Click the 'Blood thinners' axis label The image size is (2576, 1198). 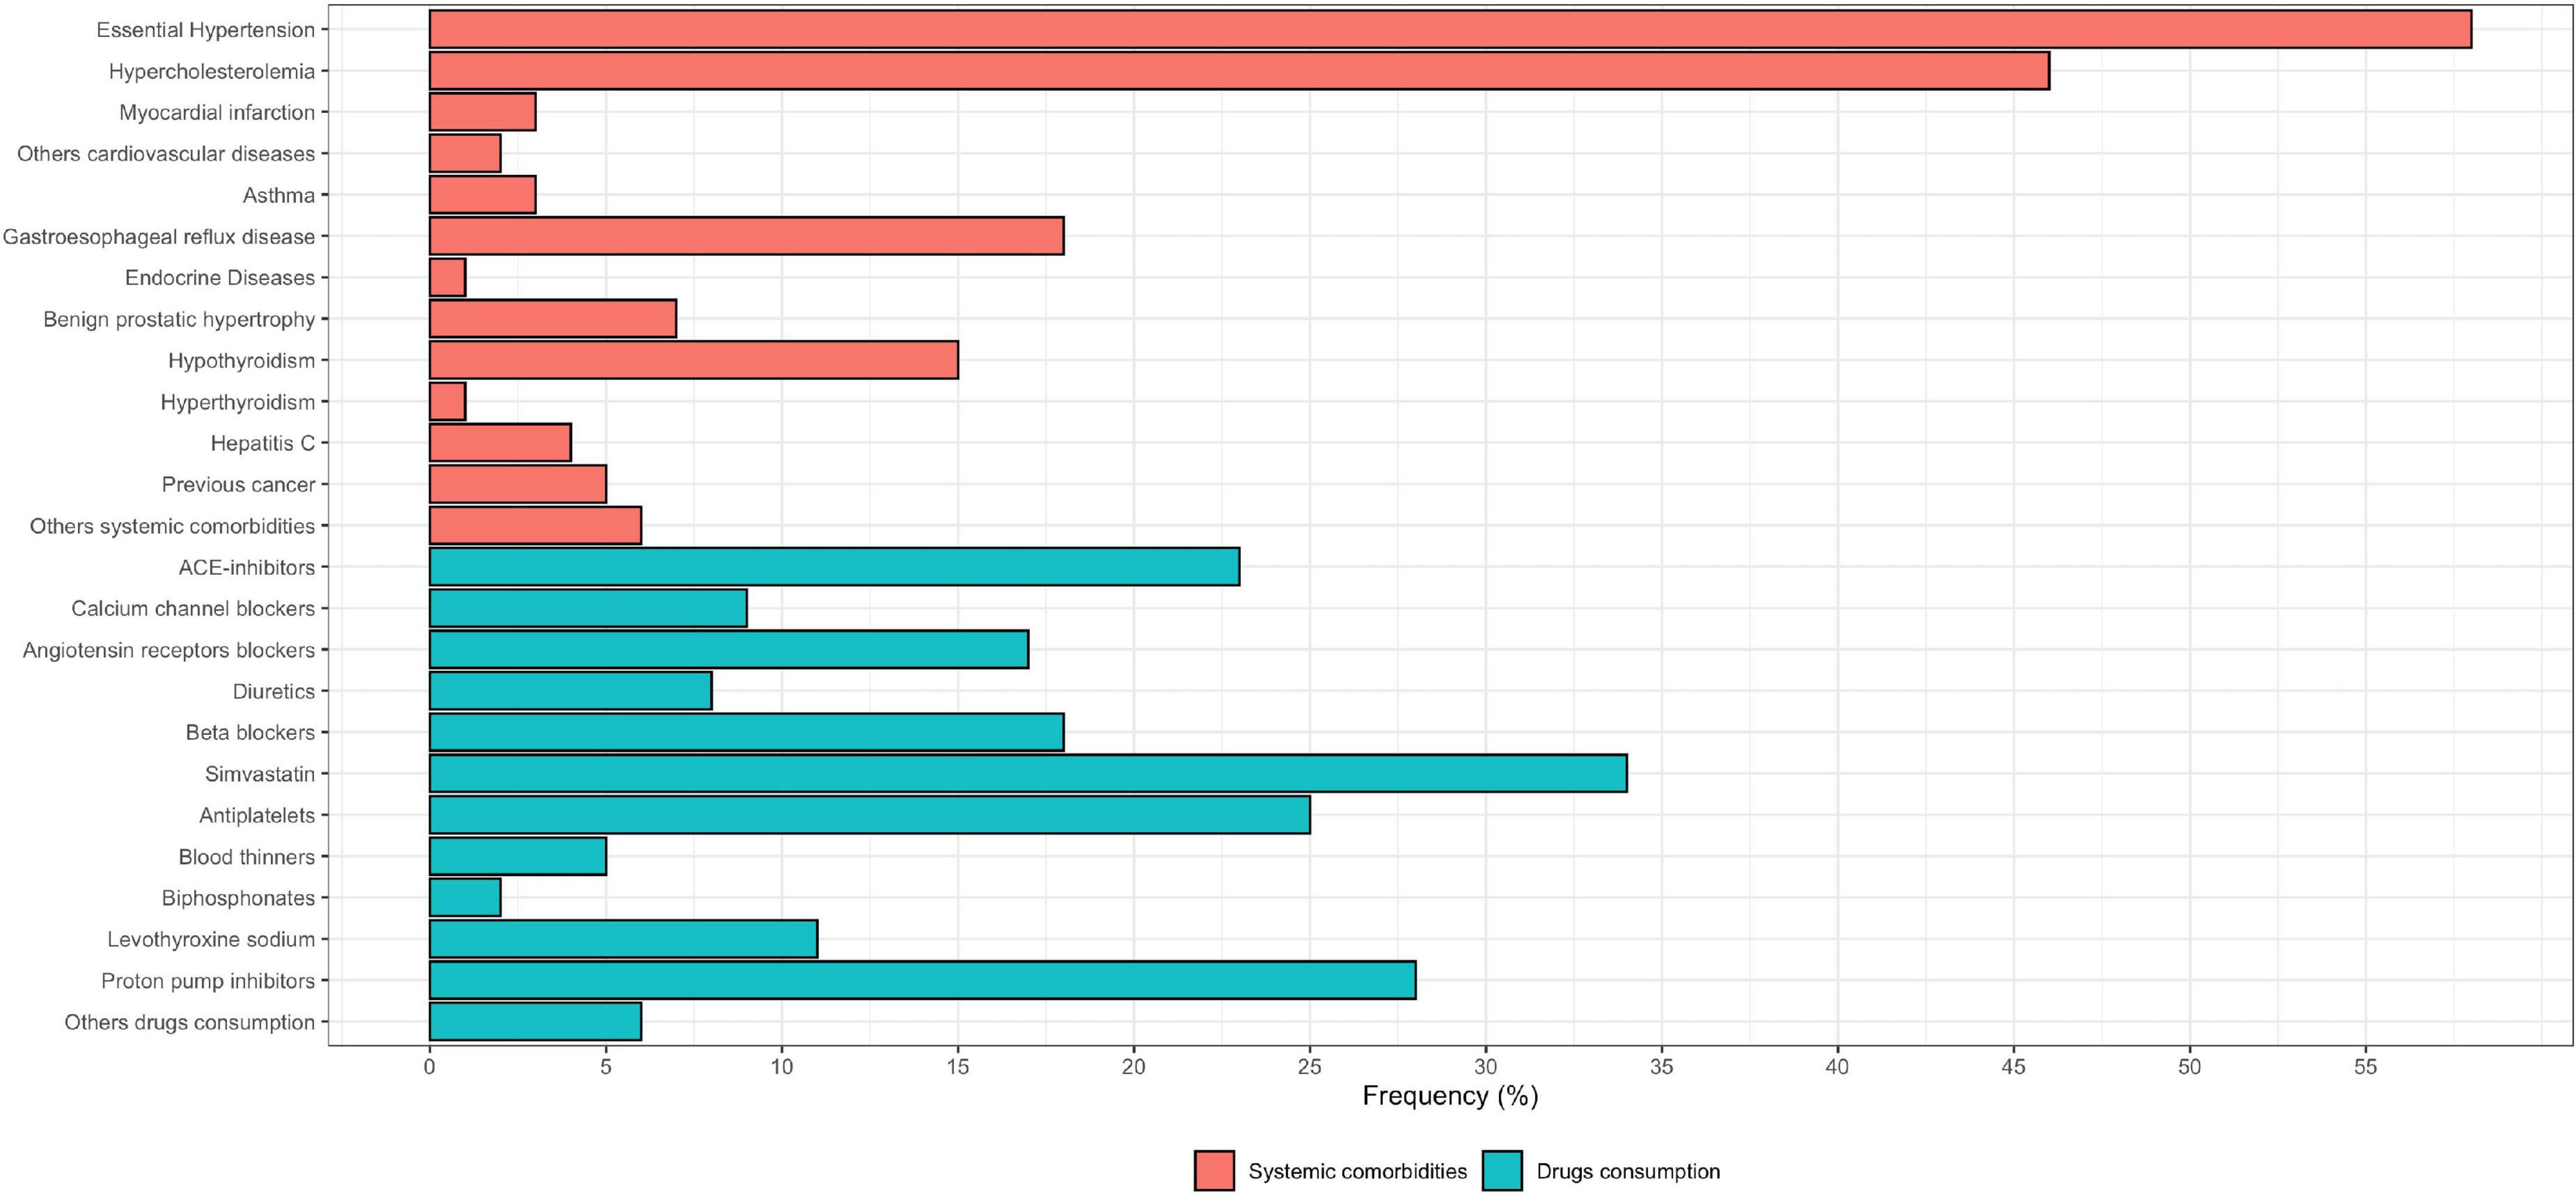pyautogui.click(x=247, y=856)
